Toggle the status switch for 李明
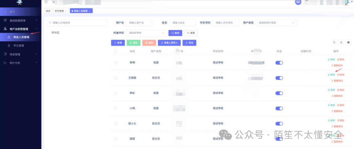 [279, 63]
